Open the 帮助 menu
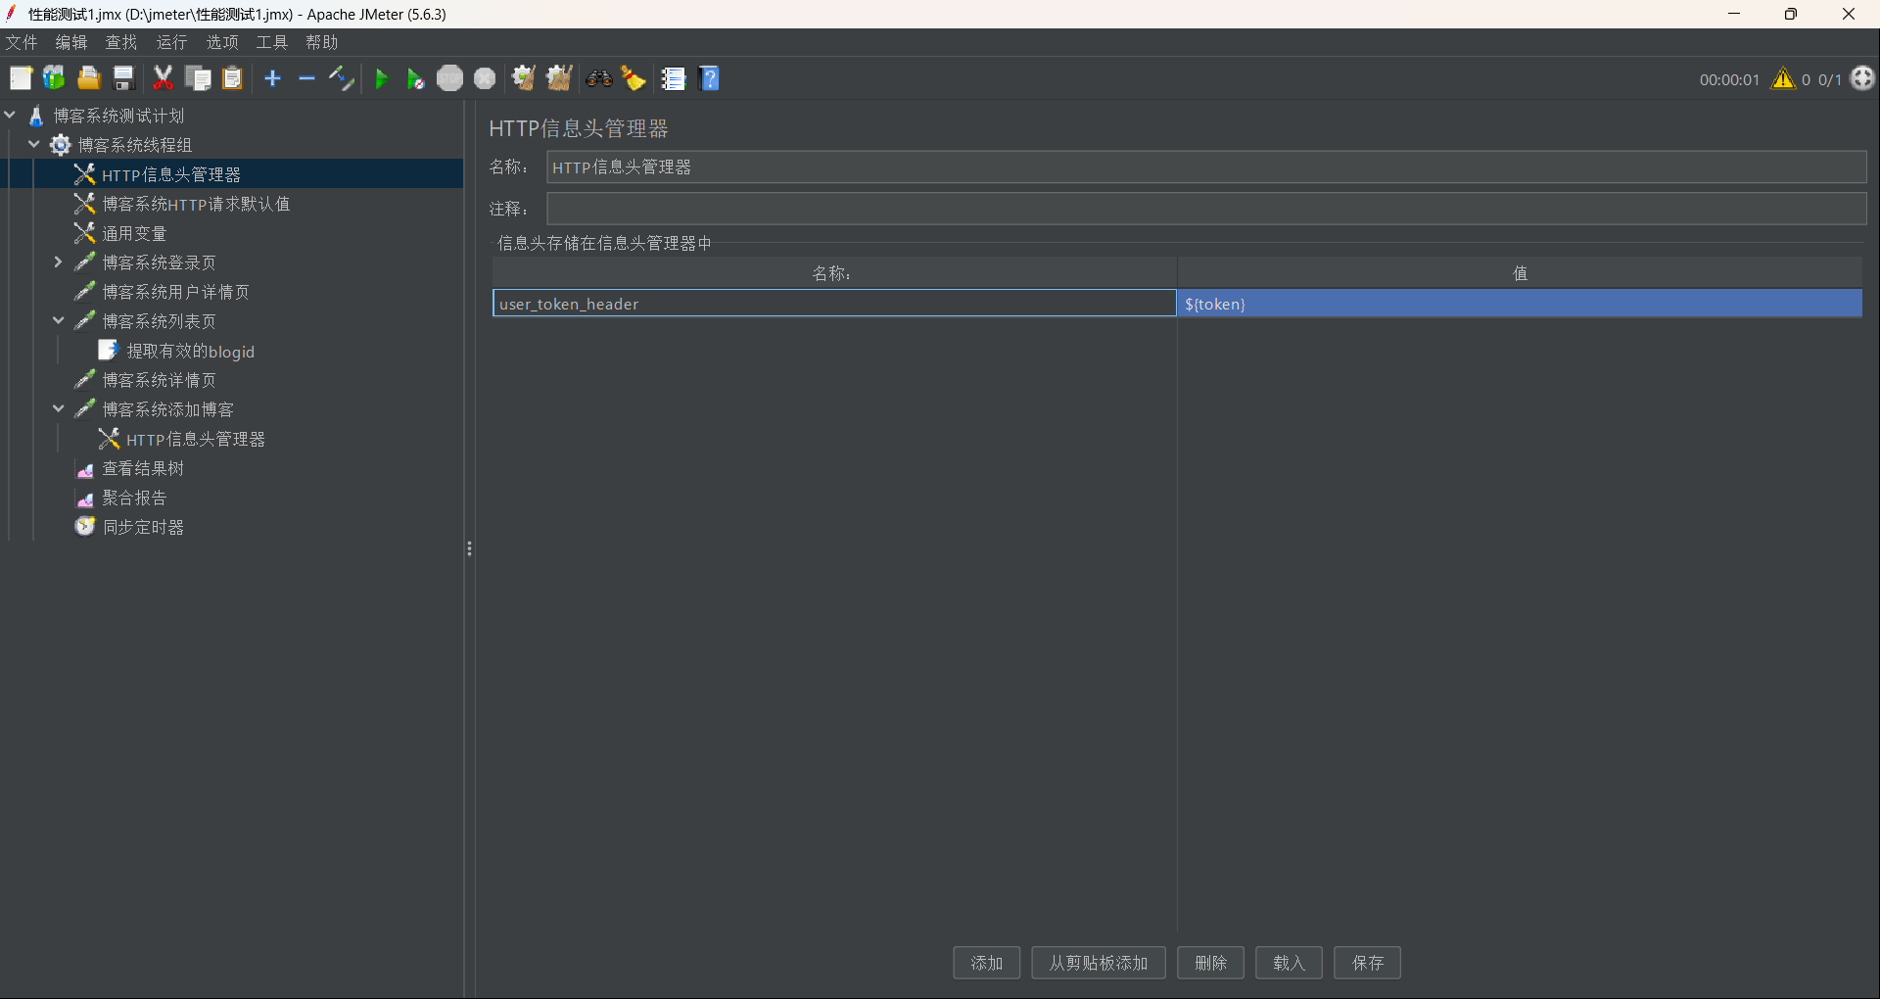1880x999 pixels. tap(322, 42)
